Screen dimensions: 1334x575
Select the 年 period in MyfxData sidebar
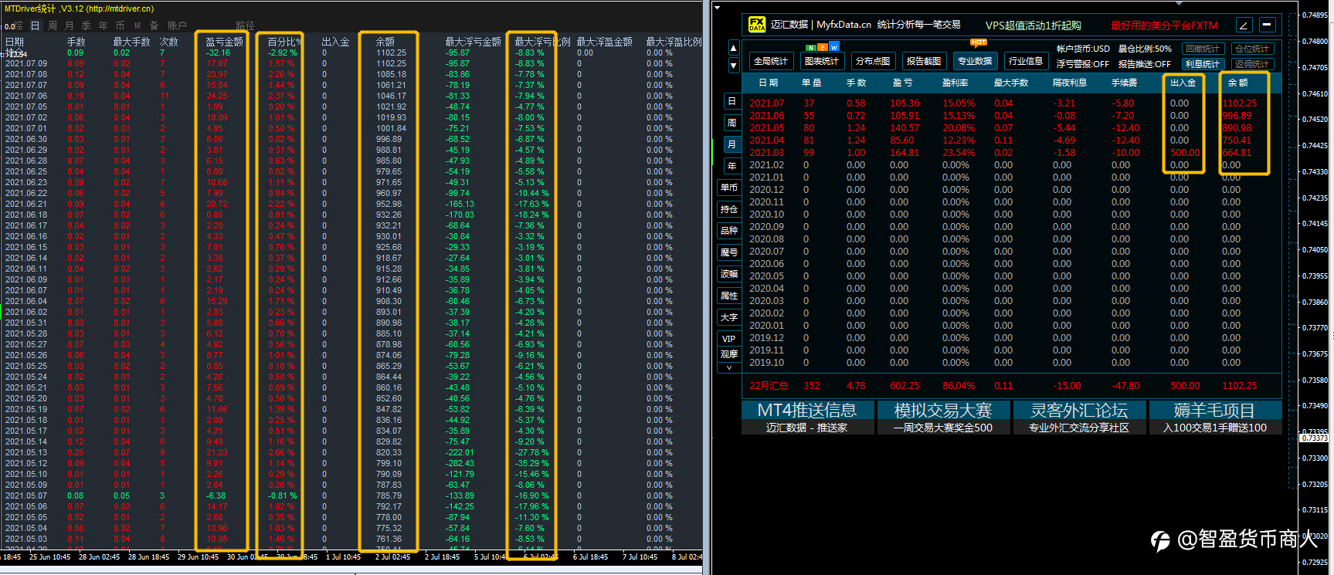[x=731, y=166]
